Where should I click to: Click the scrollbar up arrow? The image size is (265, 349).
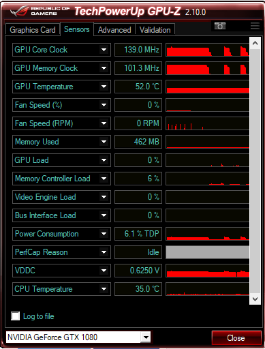(x=255, y=43)
